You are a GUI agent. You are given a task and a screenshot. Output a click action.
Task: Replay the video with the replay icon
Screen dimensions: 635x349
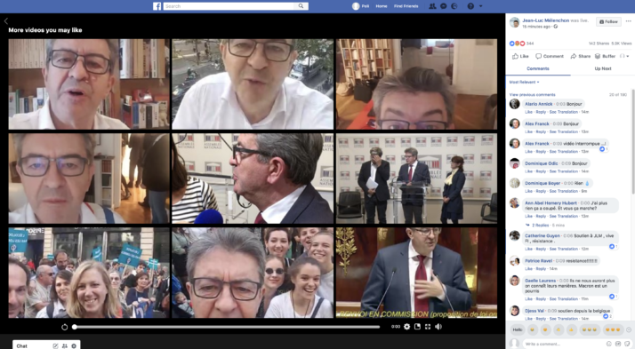[64, 327]
